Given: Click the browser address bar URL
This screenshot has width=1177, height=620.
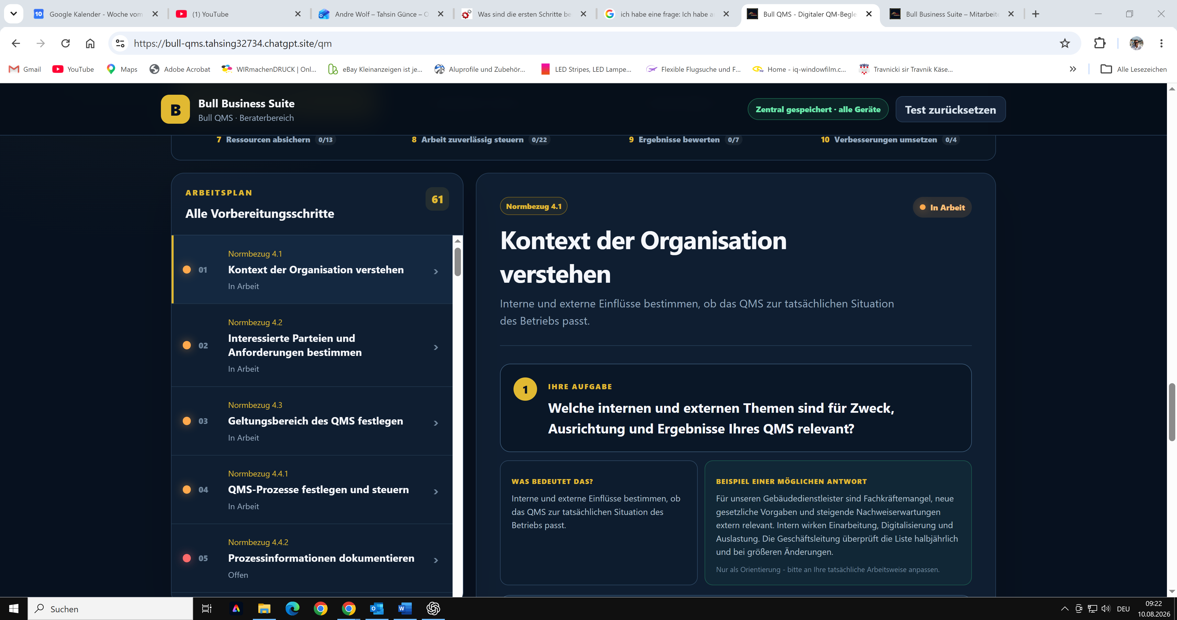Looking at the screenshot, I should [232, 43].
